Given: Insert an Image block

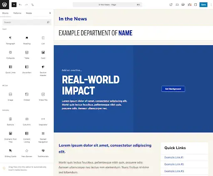Looking at the screenshot, I should [10, 97].
